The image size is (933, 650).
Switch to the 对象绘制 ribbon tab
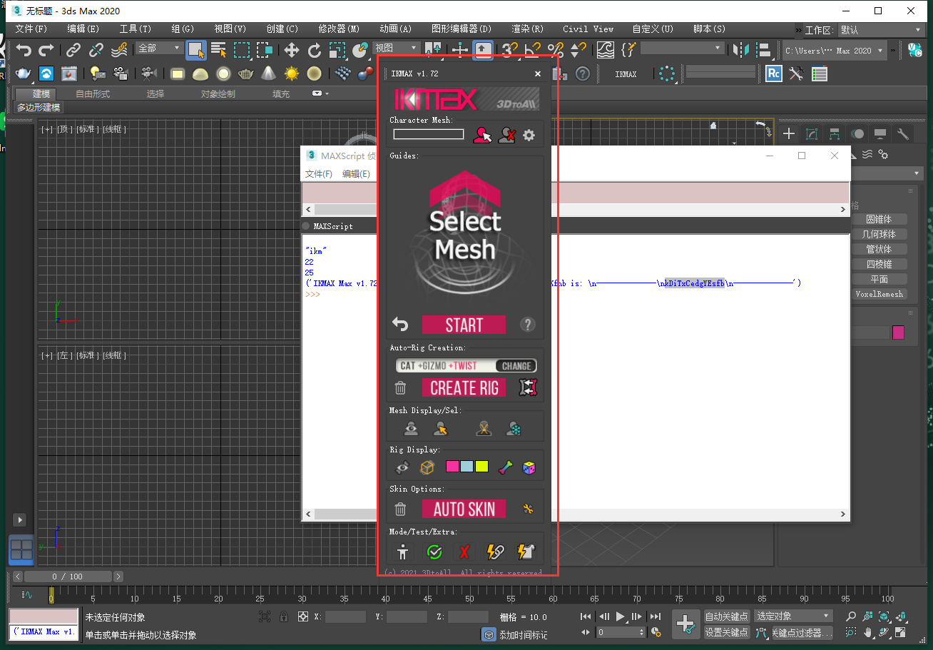click(218, 93)
